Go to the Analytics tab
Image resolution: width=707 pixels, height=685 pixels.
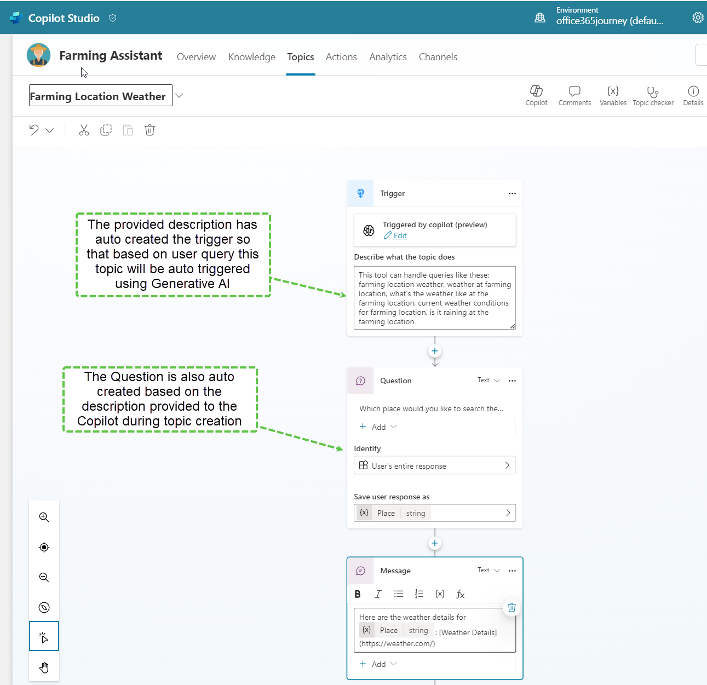(x=388, y=57)
